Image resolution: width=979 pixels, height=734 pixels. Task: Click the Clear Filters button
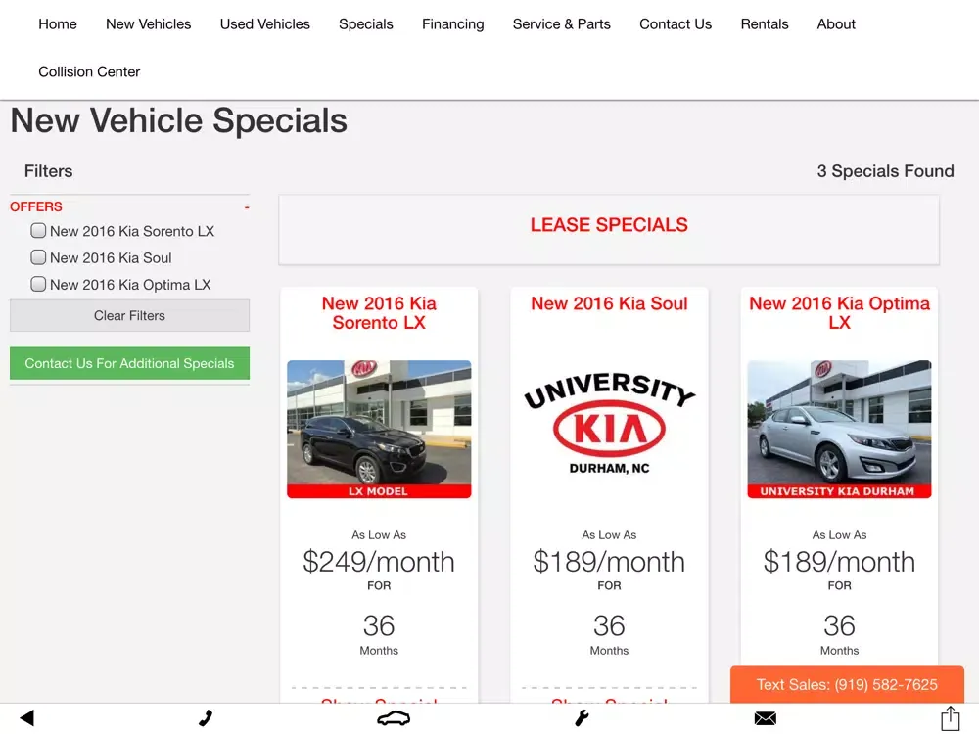pyautogui.click(x=129, y=315)
